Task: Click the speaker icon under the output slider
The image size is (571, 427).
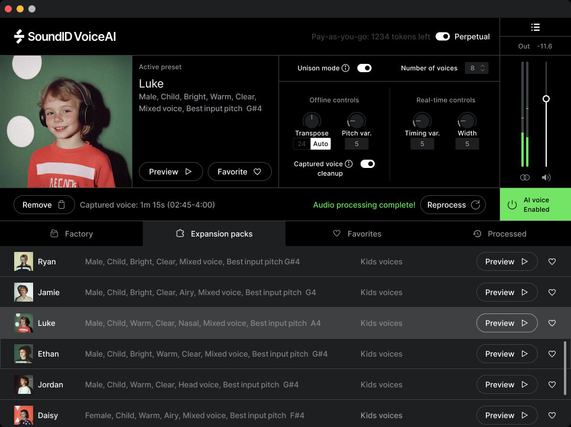Action: pos(546,177)
